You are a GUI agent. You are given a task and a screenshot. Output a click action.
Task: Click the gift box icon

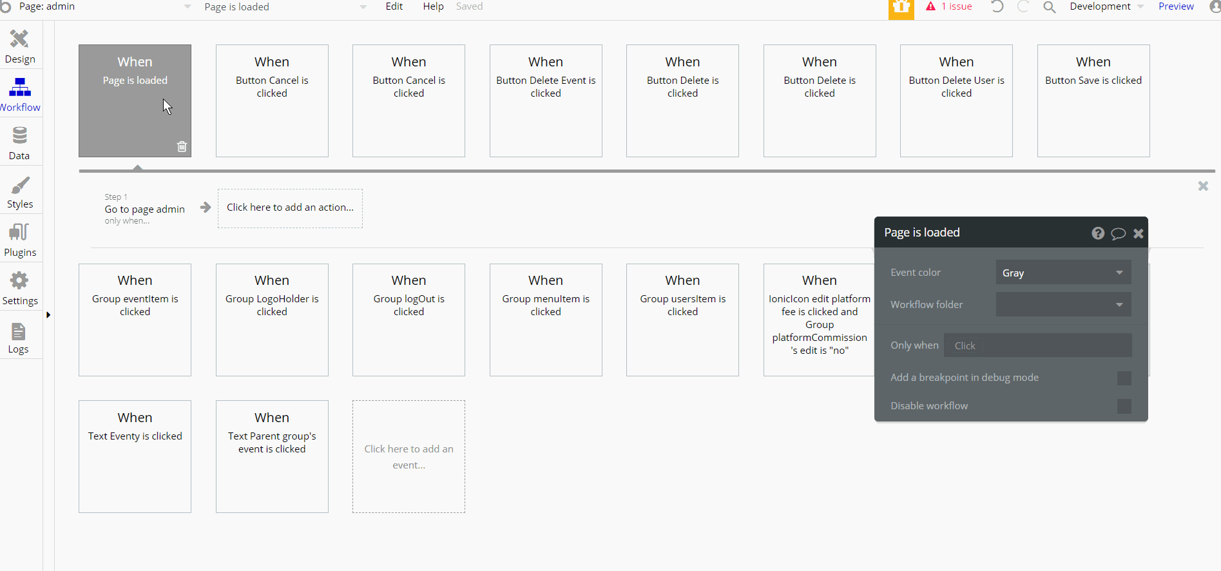(901, 8)
